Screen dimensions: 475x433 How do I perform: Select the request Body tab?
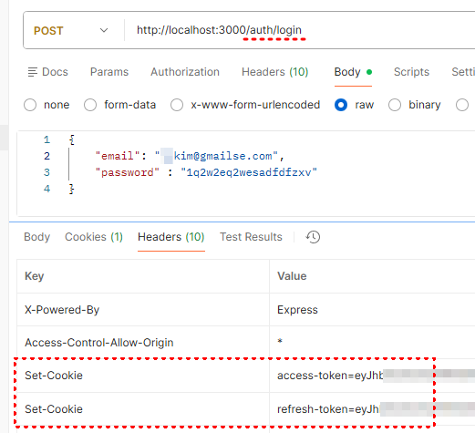click(353, 72)
